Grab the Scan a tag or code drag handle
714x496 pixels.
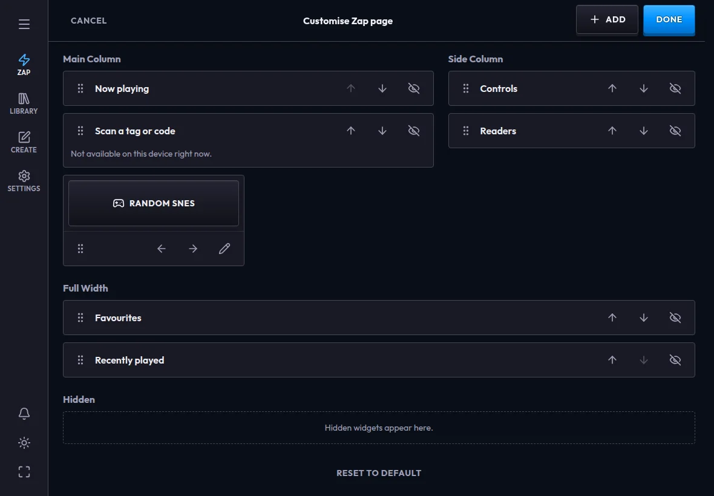(x=80, y=131)
